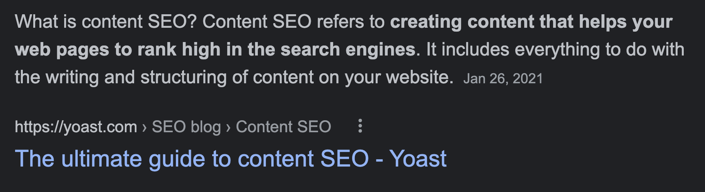The width and height of the screenshot is (705, 192).
Task: Click the word "ultimate" in the result title
Action: pyautogui.click(x=102, y=159)
